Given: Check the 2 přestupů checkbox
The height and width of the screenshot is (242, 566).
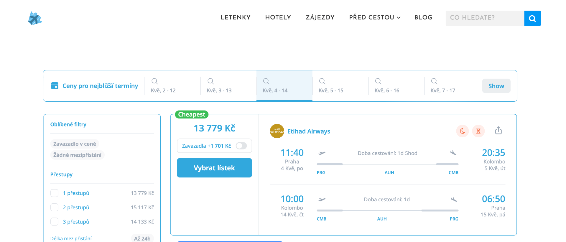Looking at the screenshot, I should click(x=55, y=208).
